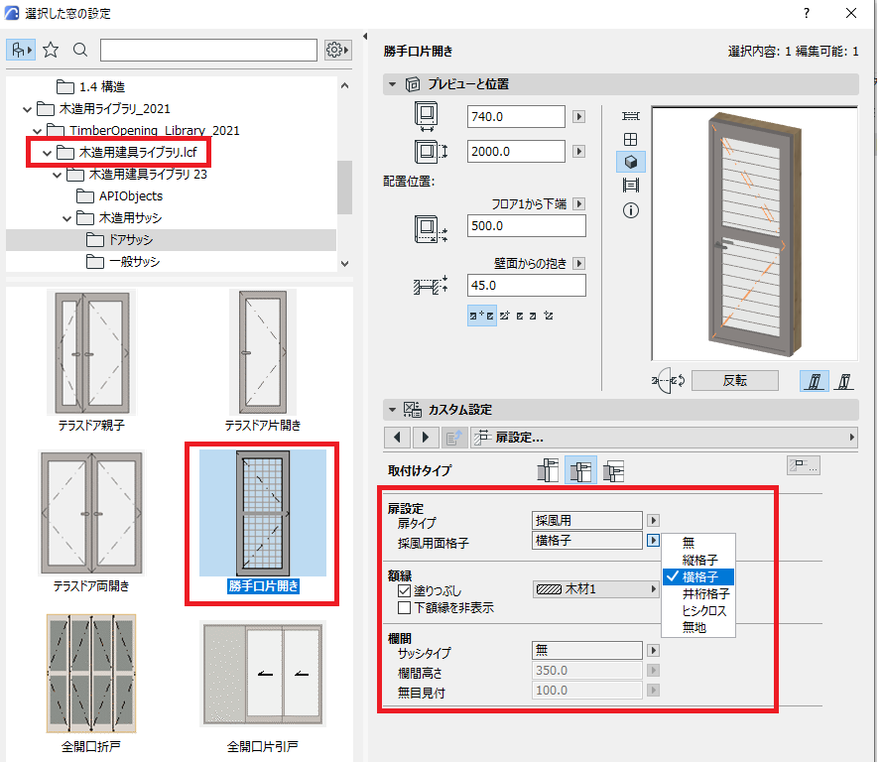Viewport: 883px width, 764px height.
Task: Select 無地 from the menu
Action: [698, 627]
